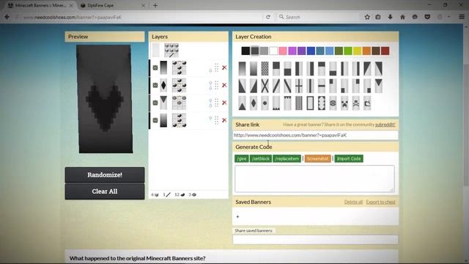Image resolution: width=469 pixels, height=264 pixels.
Task: Select the left half vertical pattern
Action: point(299,68)
